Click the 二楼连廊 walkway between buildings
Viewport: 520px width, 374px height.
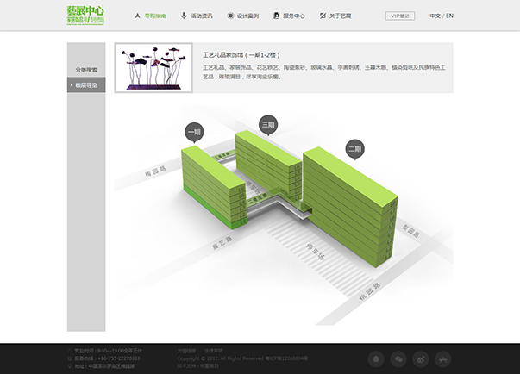[259, 198]
